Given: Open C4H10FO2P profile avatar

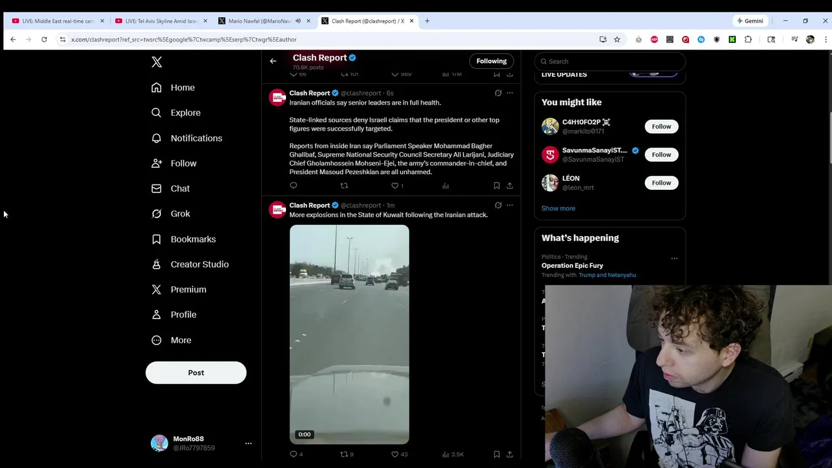Looking at the screenshot, I should (x=550, y=126).
